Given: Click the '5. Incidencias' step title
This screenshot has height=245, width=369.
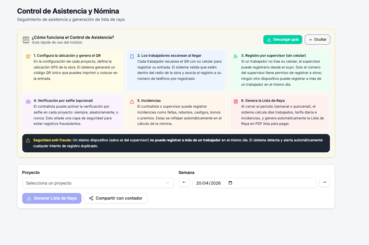Looking at the screenshot, I should point(149,101).
